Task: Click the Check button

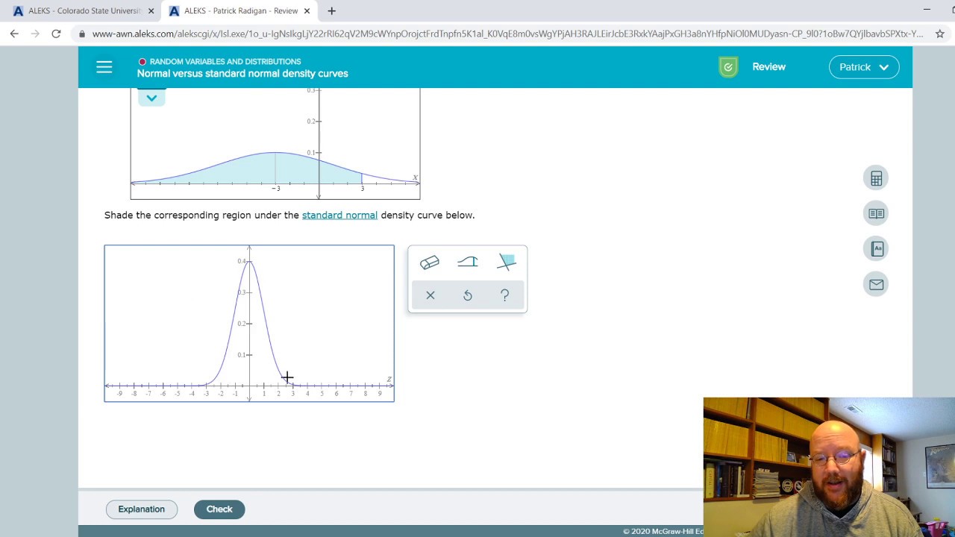Action: pos(219,509)
